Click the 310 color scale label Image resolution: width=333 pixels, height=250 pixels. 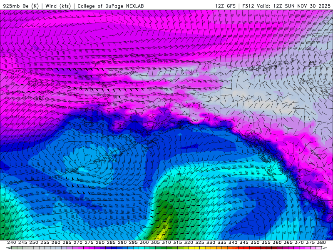[x=166, y=242]
